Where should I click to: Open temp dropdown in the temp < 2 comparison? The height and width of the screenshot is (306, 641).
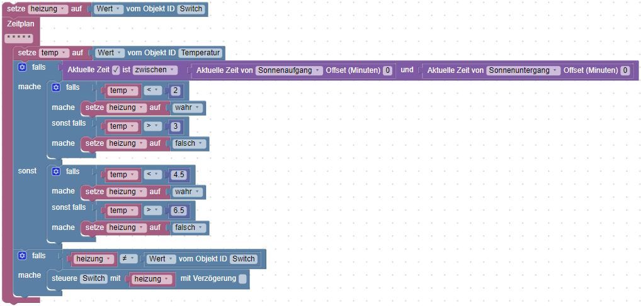[122, 90]
